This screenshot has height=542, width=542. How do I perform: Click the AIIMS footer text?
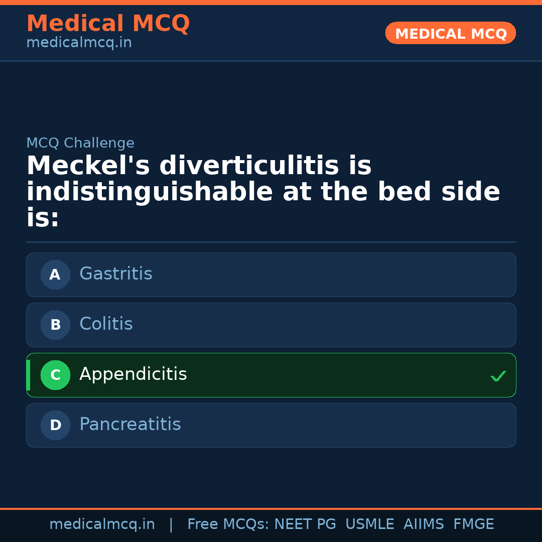coord(424,524)
